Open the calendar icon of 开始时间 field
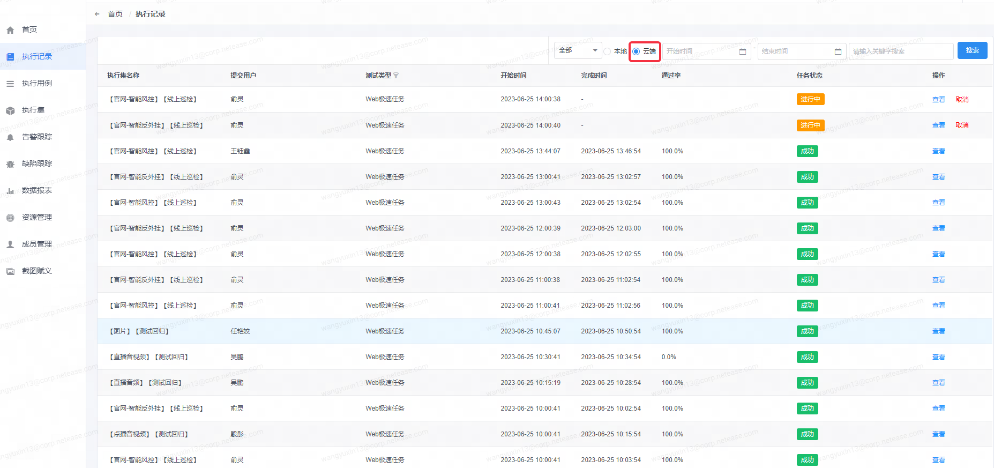 tap(743, 51)
